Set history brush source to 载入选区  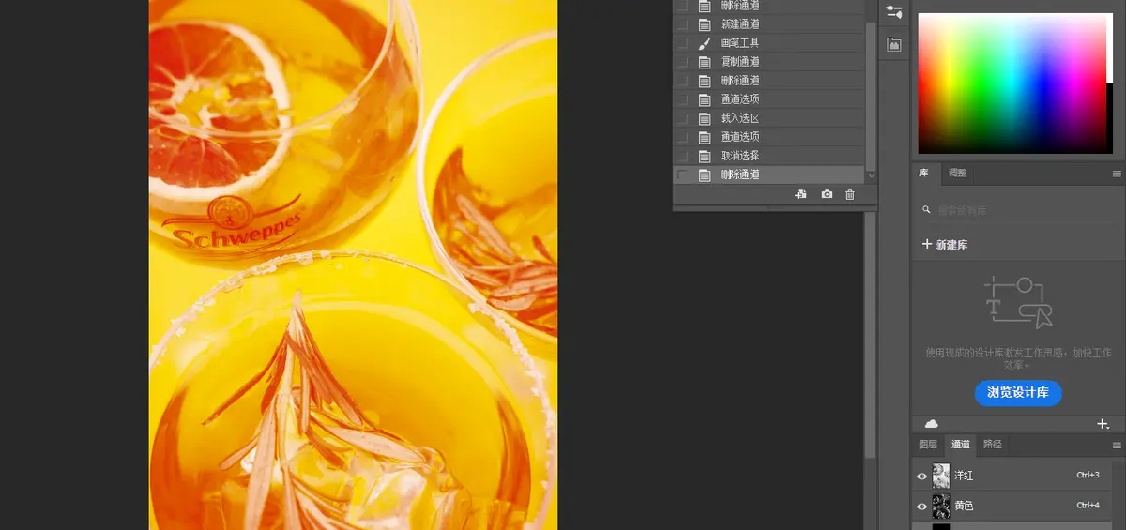(682, 118)
